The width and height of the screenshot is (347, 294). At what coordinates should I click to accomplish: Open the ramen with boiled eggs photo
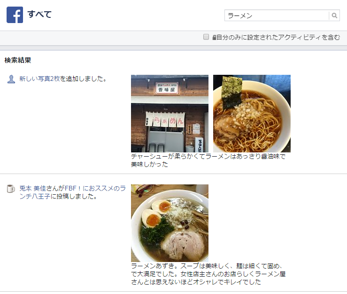pyautogui.click(x=170, y=223)
